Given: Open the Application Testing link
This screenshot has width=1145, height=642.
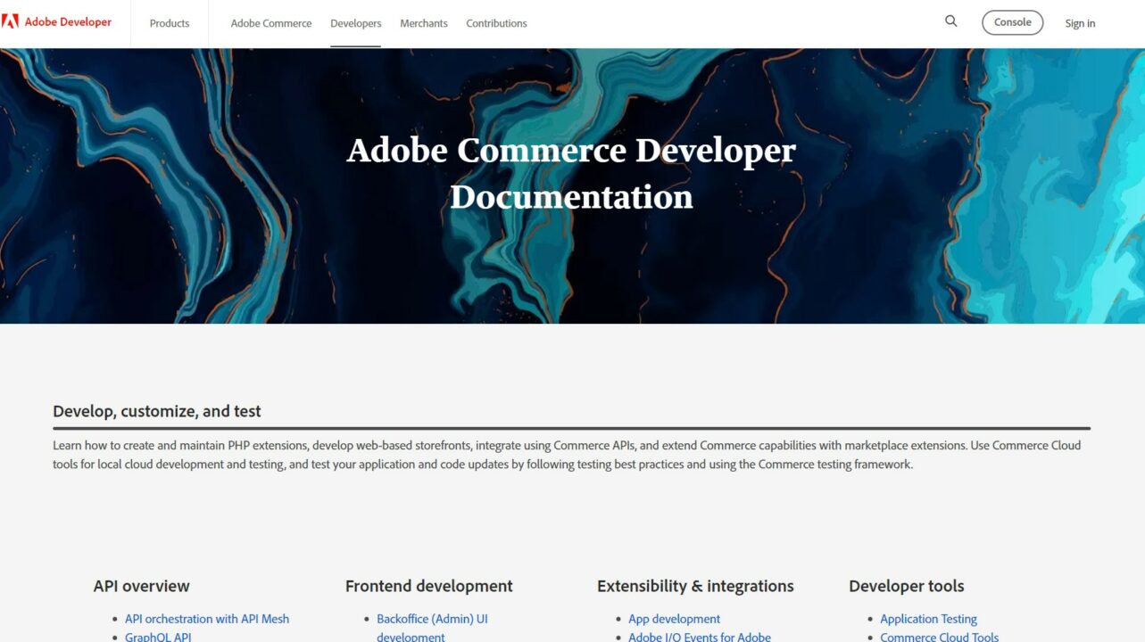Looking at the screenshot, I should click(x=928, y=619).
